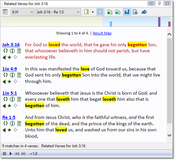Click the notes page icon for Re 1:5

(x=19, y=124)
